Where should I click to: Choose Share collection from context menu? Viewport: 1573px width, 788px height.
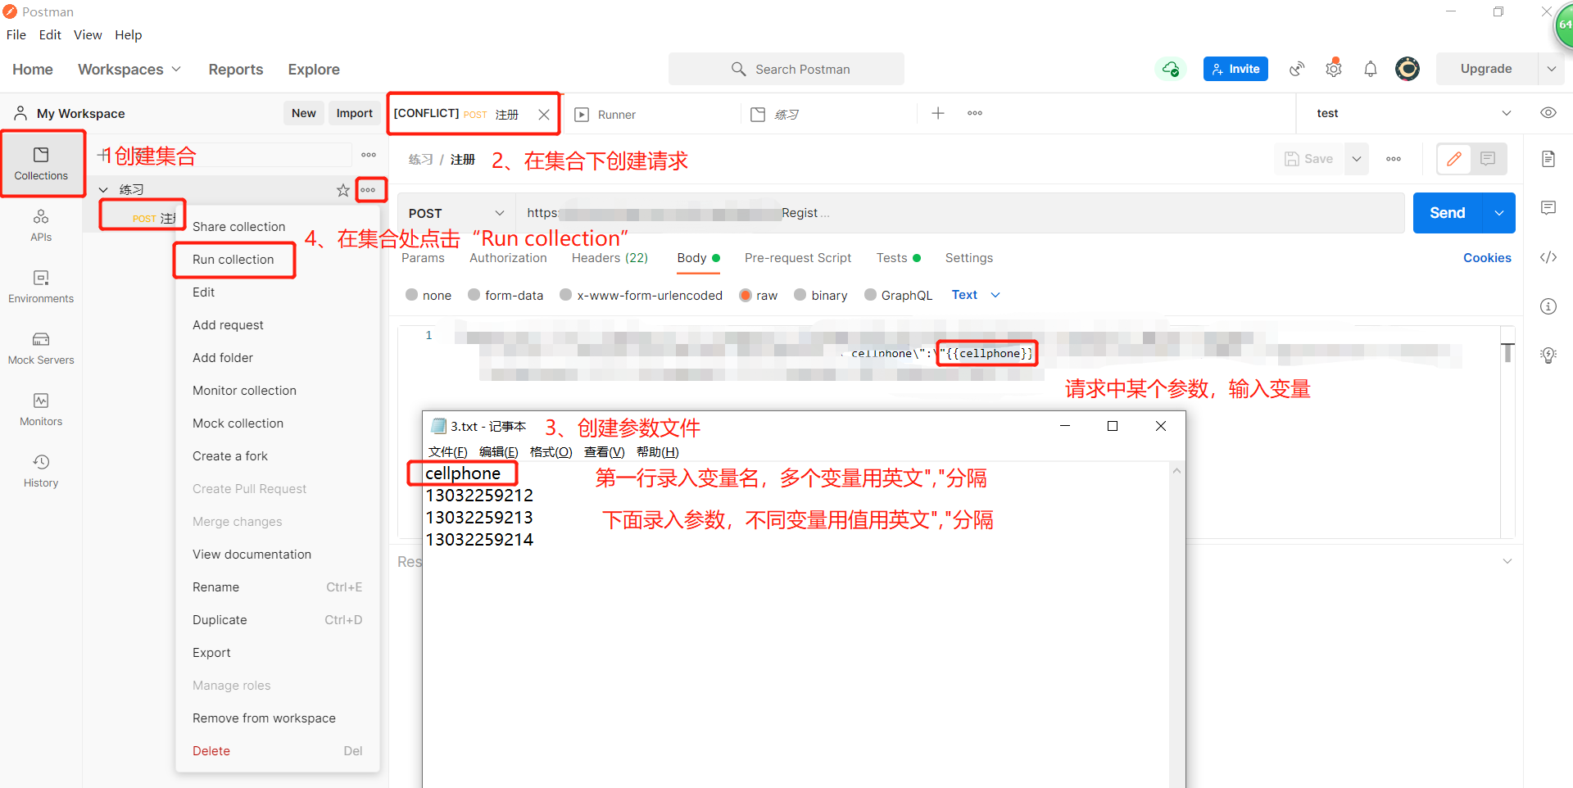point(239,227)
